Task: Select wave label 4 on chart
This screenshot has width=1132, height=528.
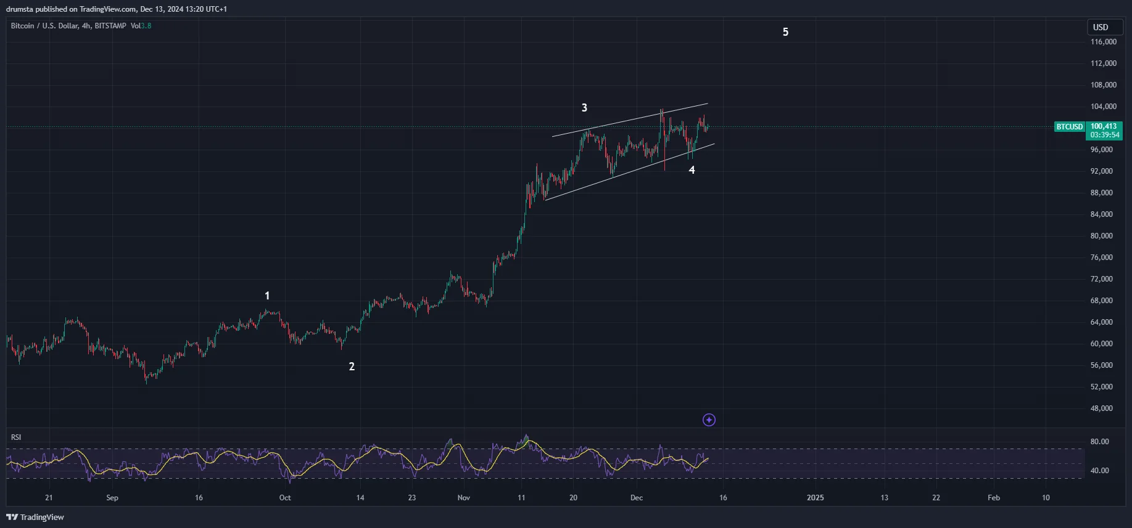Action: pos(692,170)
